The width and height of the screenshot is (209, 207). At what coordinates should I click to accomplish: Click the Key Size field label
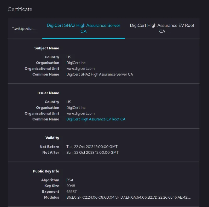coord(52,186)
